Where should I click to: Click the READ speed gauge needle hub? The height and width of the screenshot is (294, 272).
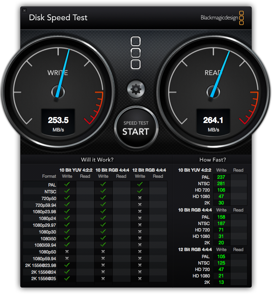[x=213, y=92]
